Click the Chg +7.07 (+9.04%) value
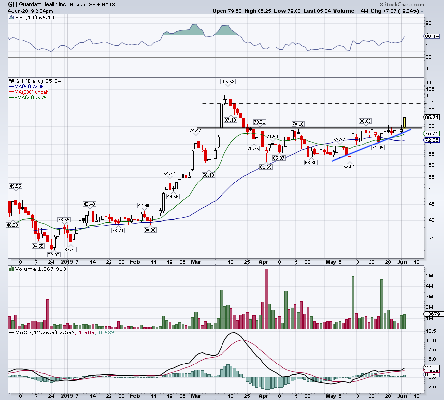 [x=395, y=11]
